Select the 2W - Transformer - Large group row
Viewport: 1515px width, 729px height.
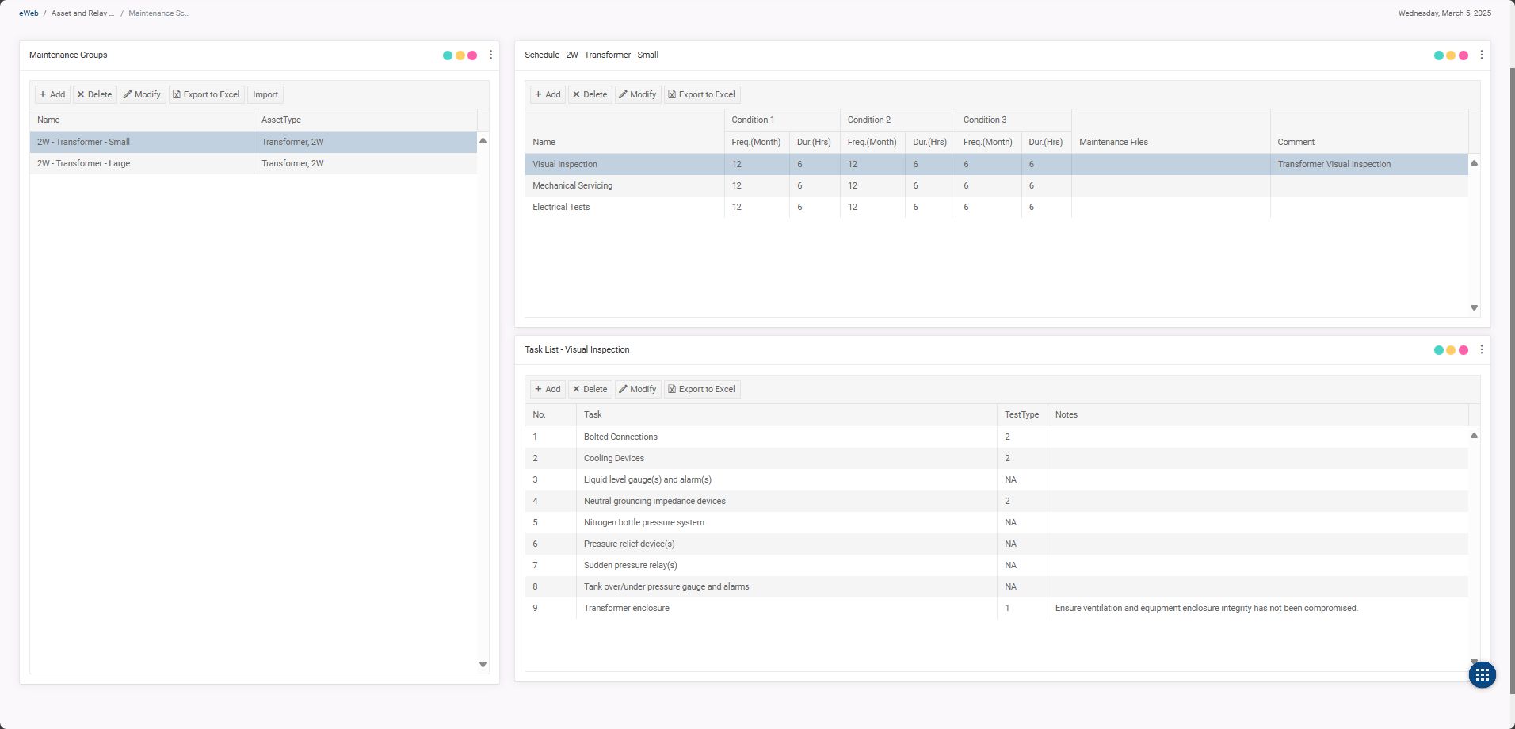pyautogui.click(x=83, y=163)
